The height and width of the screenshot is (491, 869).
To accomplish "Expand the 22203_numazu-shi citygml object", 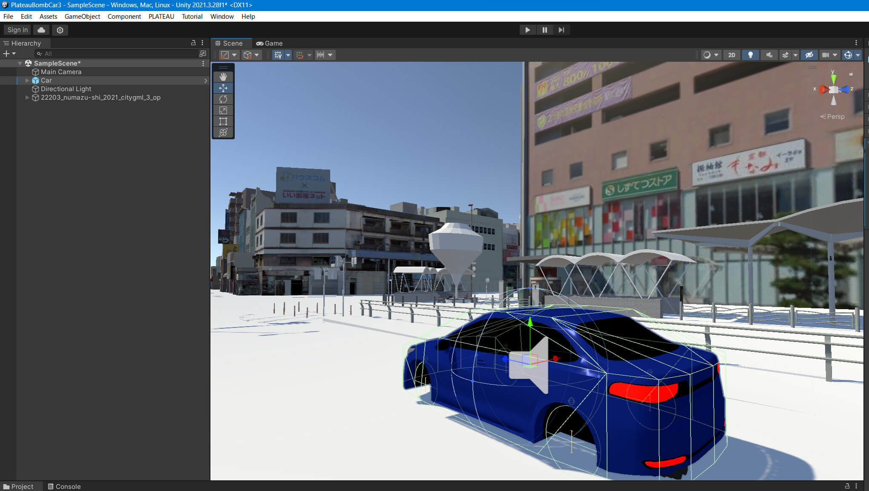I will click(27, 98).
